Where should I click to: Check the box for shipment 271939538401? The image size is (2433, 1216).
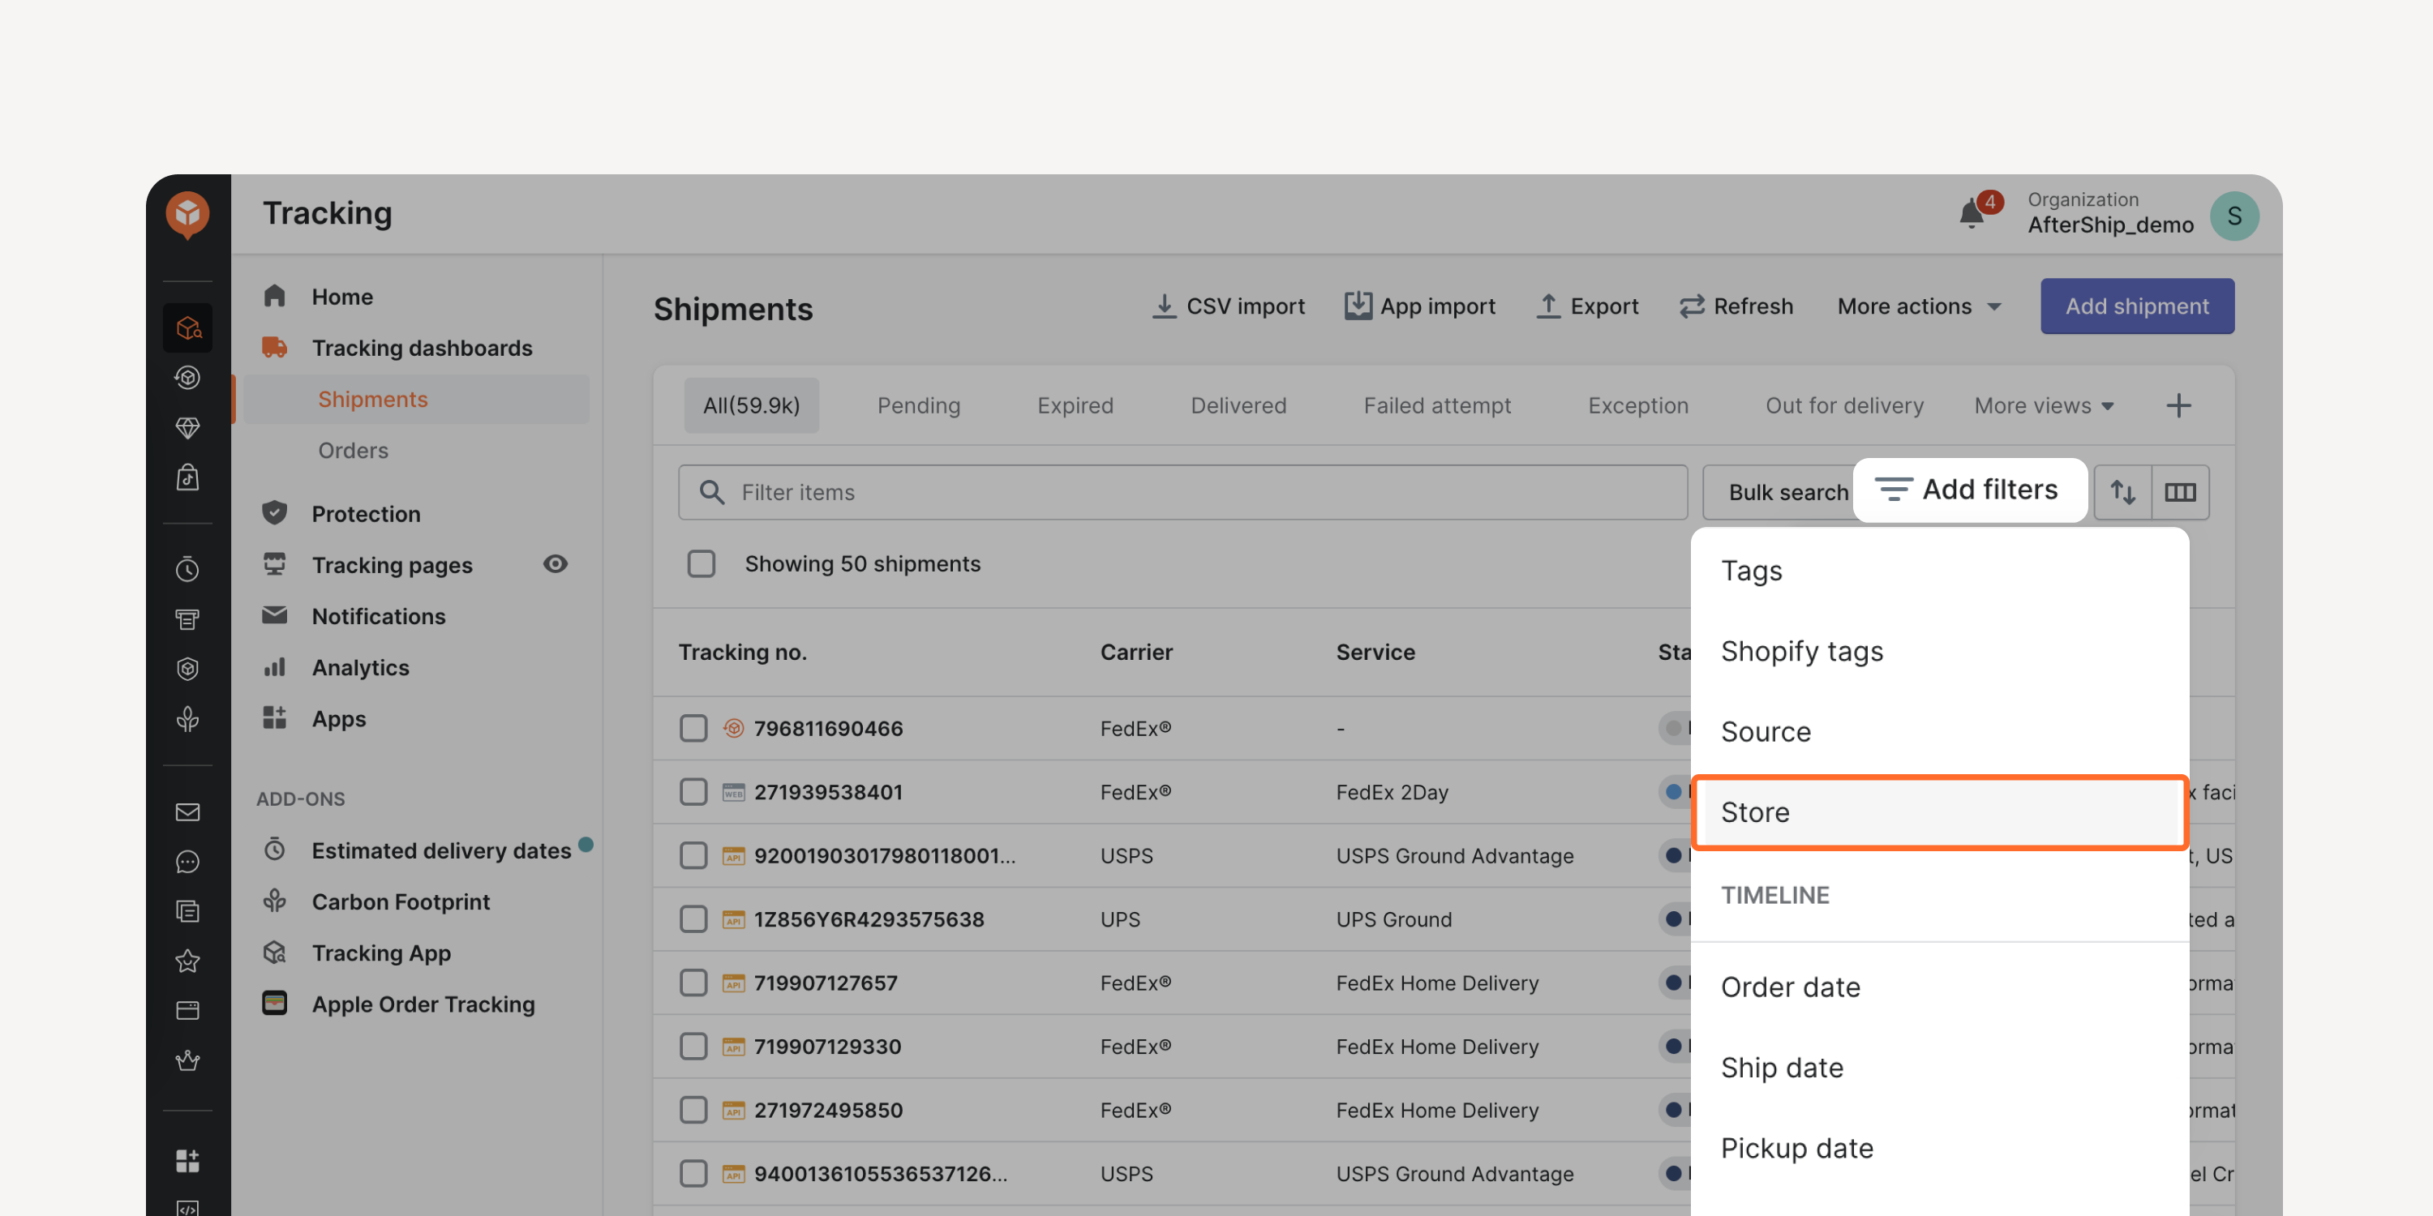[693, 791]
